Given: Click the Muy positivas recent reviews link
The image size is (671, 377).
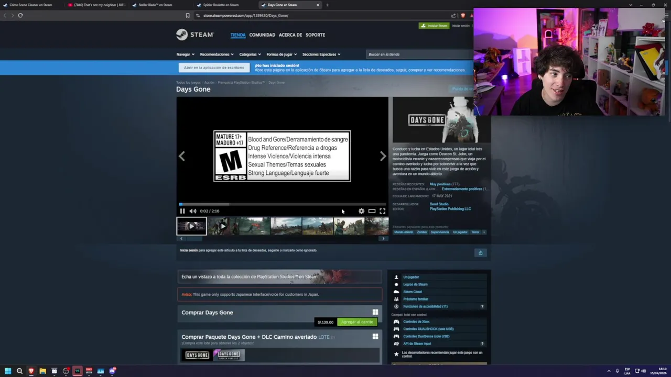Looking at the screenshot, I should [x=440, y=184].
